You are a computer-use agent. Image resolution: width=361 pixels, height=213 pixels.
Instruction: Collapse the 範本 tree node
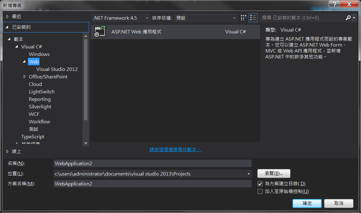click(9, 39)
